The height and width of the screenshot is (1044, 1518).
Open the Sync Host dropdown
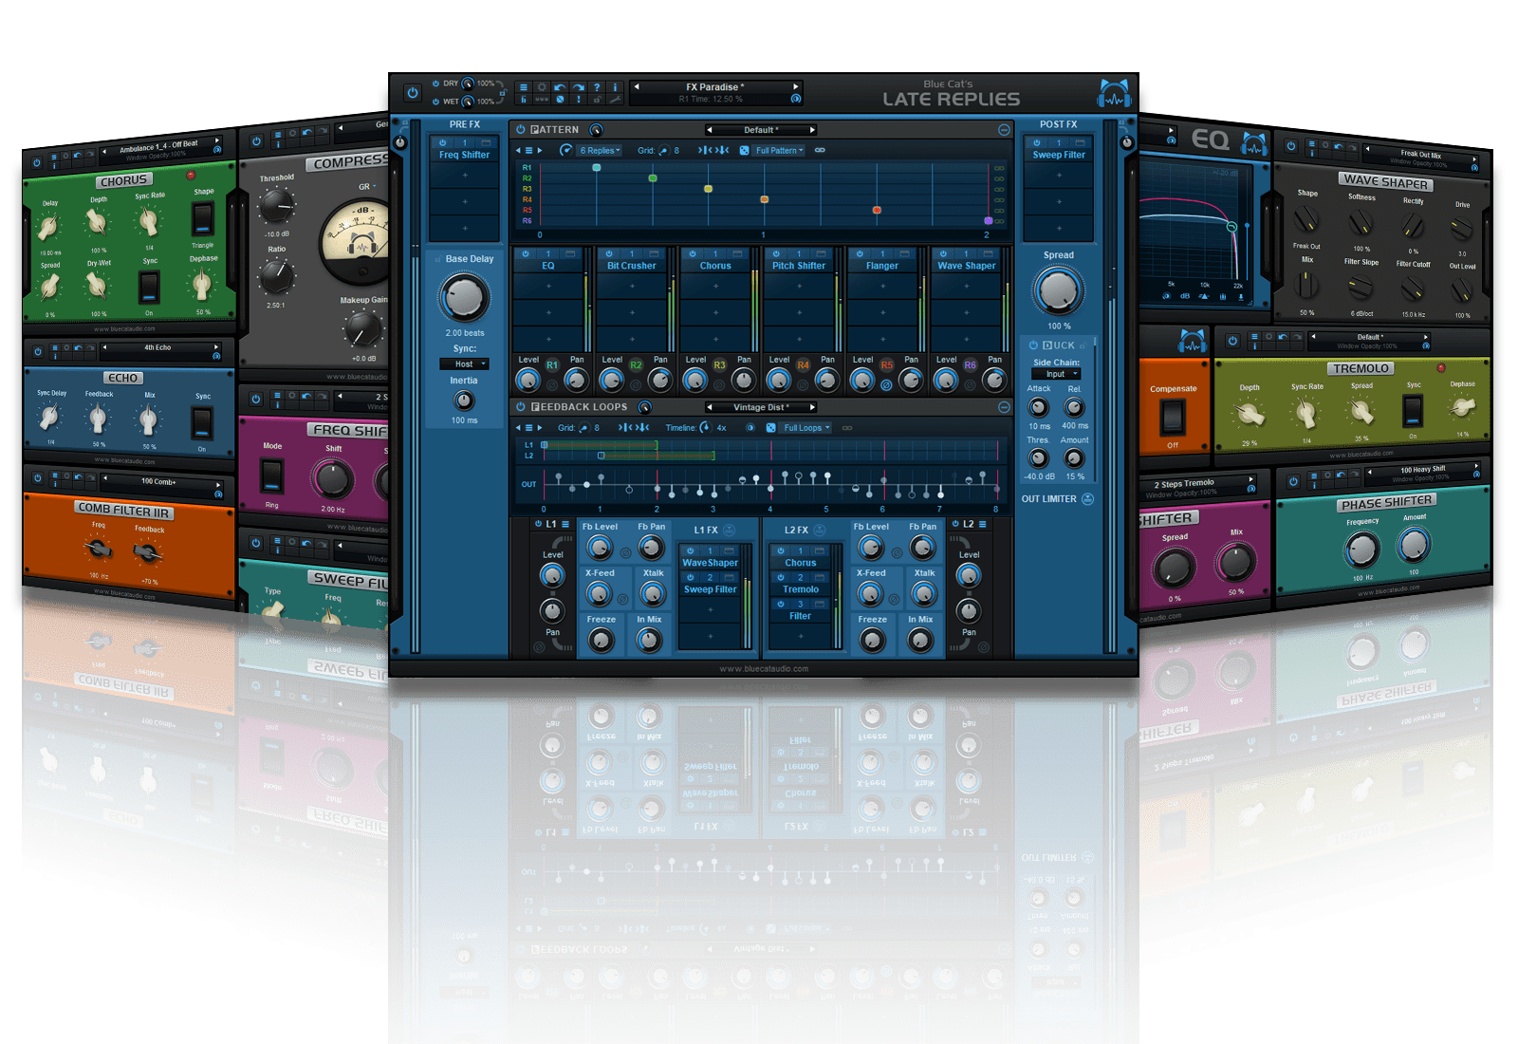coord(464,364)
